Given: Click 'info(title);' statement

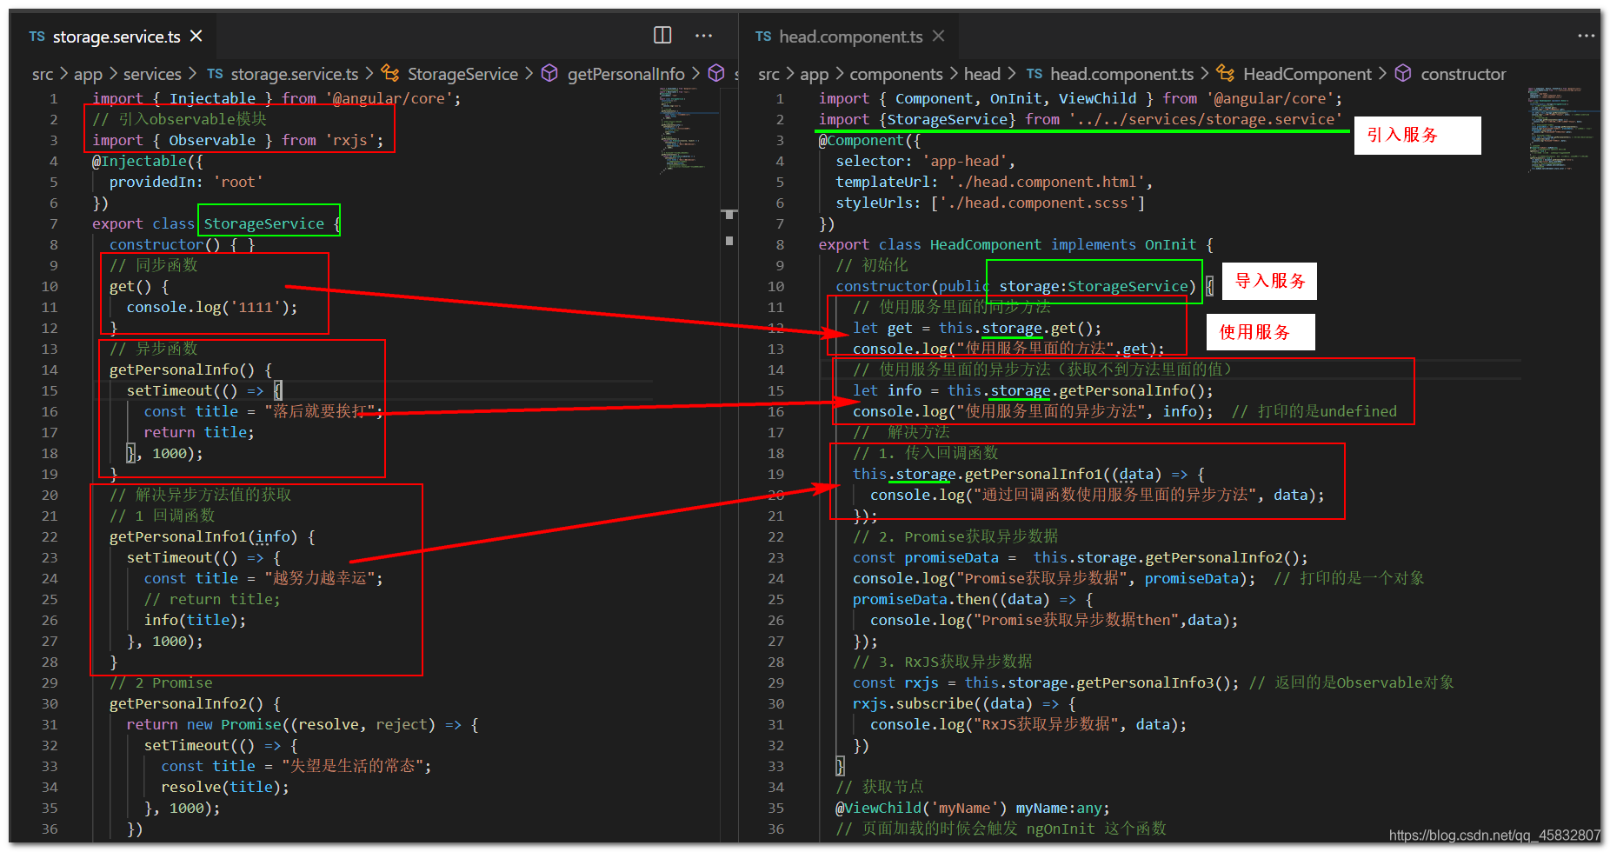Looking at the screenshot, I should 195,620.
